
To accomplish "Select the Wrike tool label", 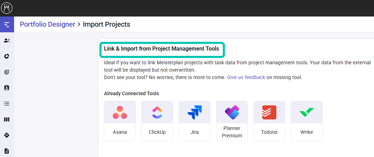I will coord(307,132).
